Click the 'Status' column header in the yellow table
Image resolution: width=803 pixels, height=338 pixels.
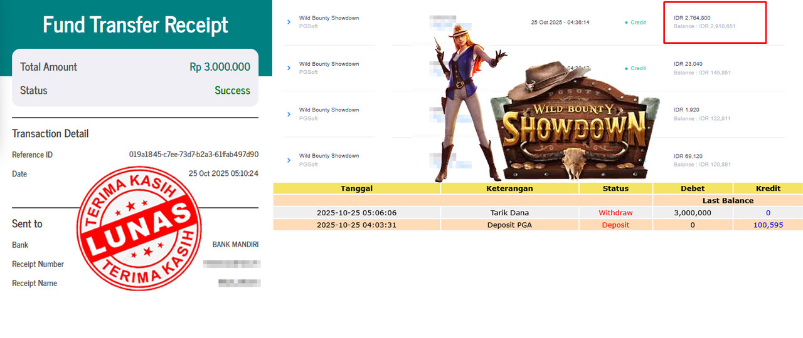click(x=615, y=188)
